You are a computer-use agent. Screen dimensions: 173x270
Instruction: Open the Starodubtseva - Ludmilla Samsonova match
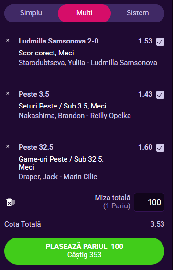(88, 63)
